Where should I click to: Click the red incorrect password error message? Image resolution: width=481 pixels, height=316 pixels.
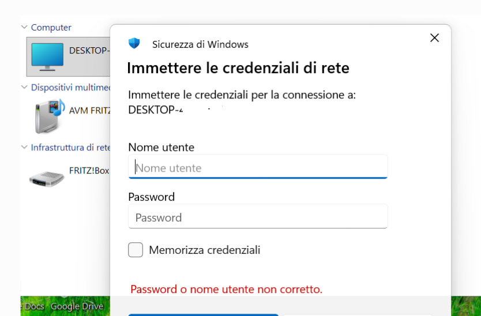pyautogui.click(x=227, y=289)
